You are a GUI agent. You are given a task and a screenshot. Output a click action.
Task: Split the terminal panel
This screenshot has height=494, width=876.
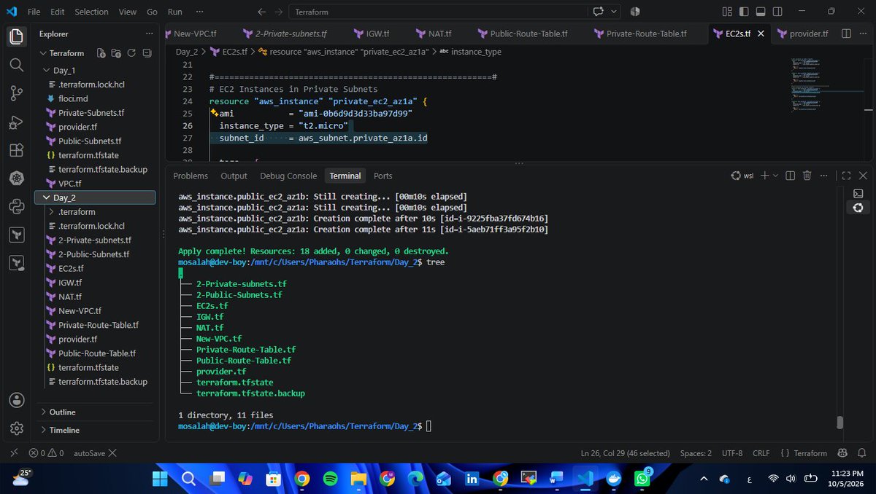pyautogui.click(x=790, y=176)
